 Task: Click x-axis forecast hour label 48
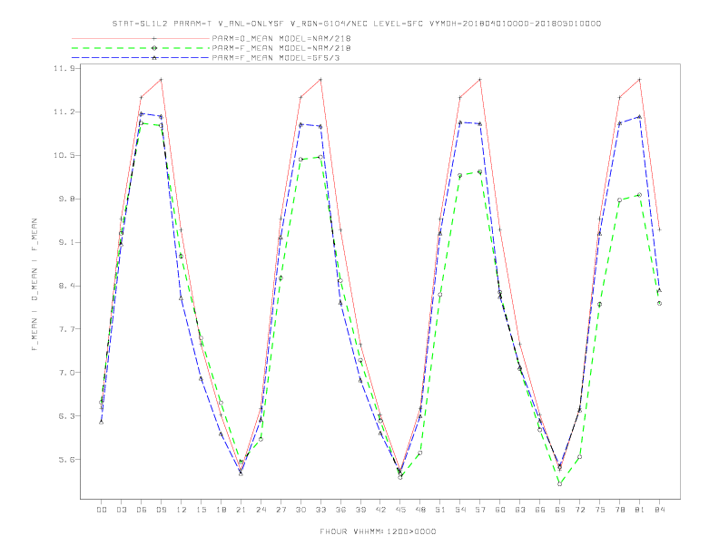tap(420, 510)
